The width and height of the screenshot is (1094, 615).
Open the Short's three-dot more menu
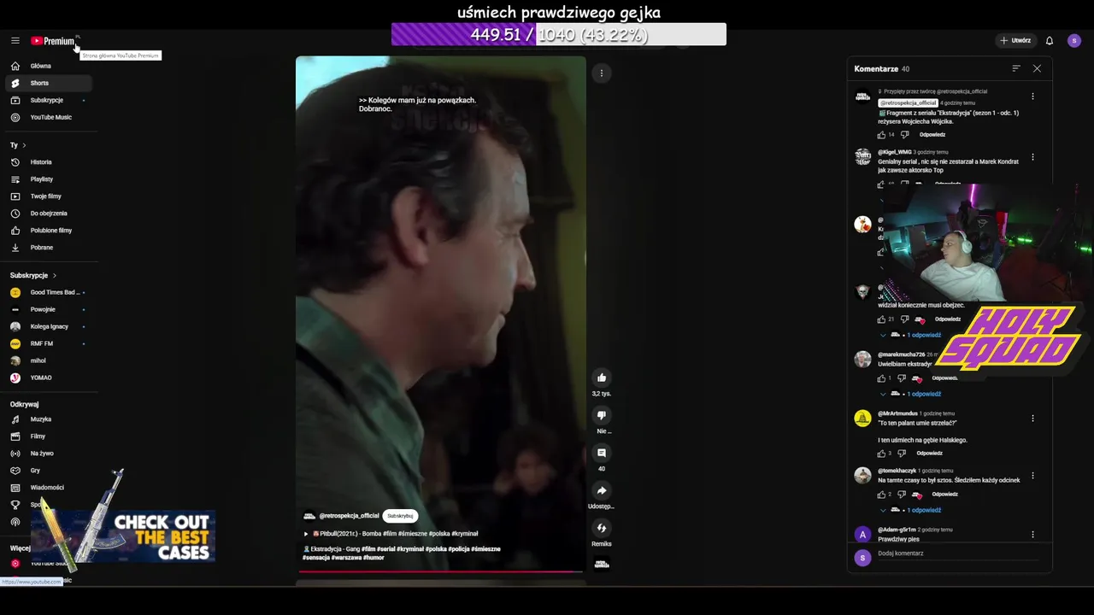point(602,73)
